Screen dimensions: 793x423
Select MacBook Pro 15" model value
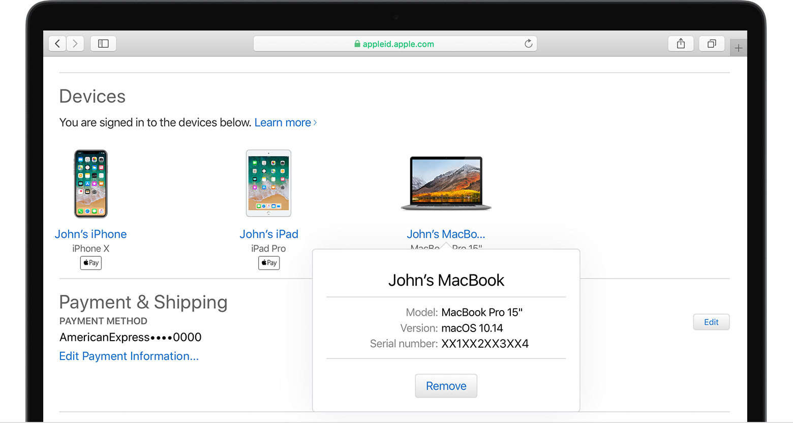482,312
